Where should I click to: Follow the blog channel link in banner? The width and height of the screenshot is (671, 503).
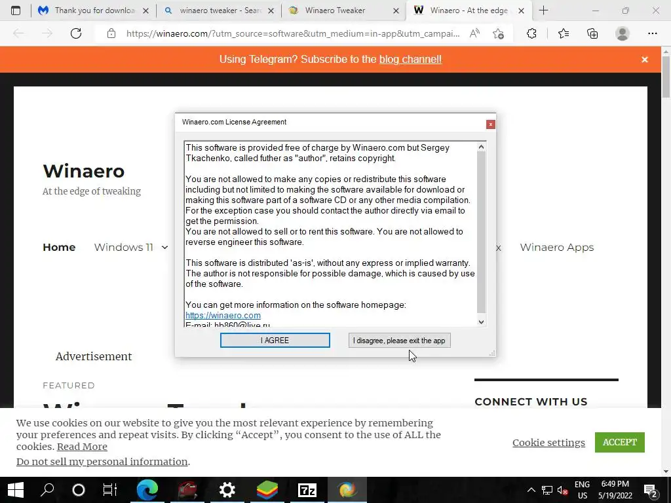coord(410,60)
